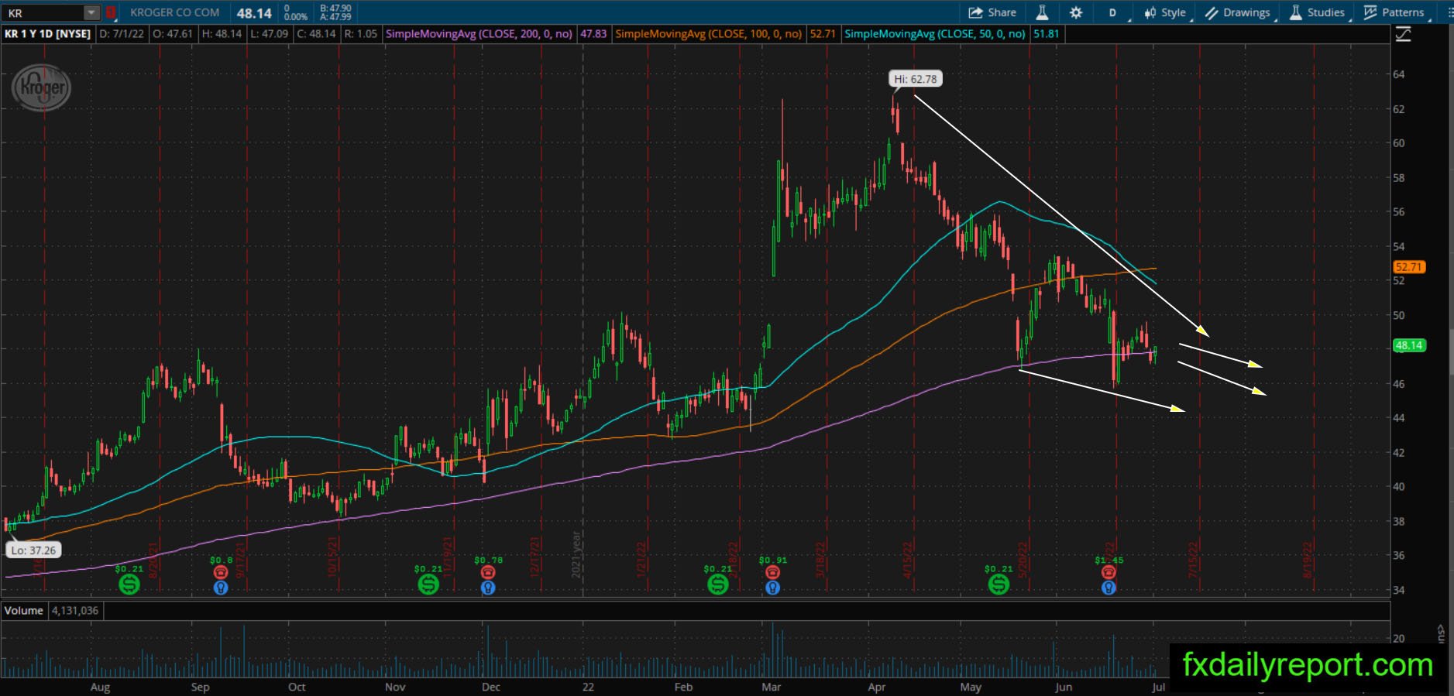Click the blue icon below $1.45 earnings

pyautogui.click(x=1109, y=588)
